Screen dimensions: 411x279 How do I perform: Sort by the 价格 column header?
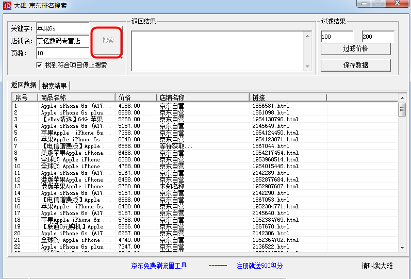136,97
